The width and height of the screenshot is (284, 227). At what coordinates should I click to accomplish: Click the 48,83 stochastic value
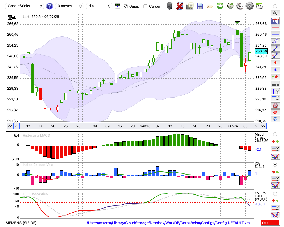pos(260,204)
